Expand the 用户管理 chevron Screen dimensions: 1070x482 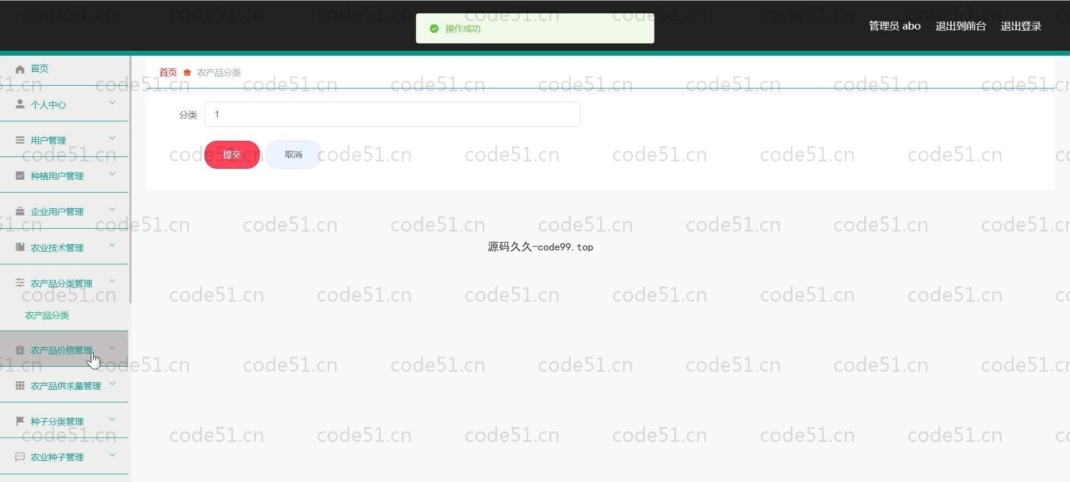pyautogui.click(x=112, y=138)
